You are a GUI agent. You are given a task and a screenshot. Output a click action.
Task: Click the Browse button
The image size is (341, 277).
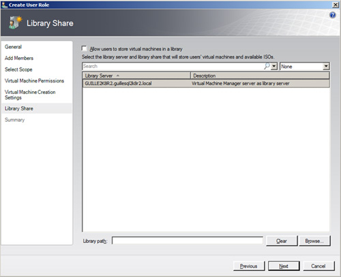point(314,241)
